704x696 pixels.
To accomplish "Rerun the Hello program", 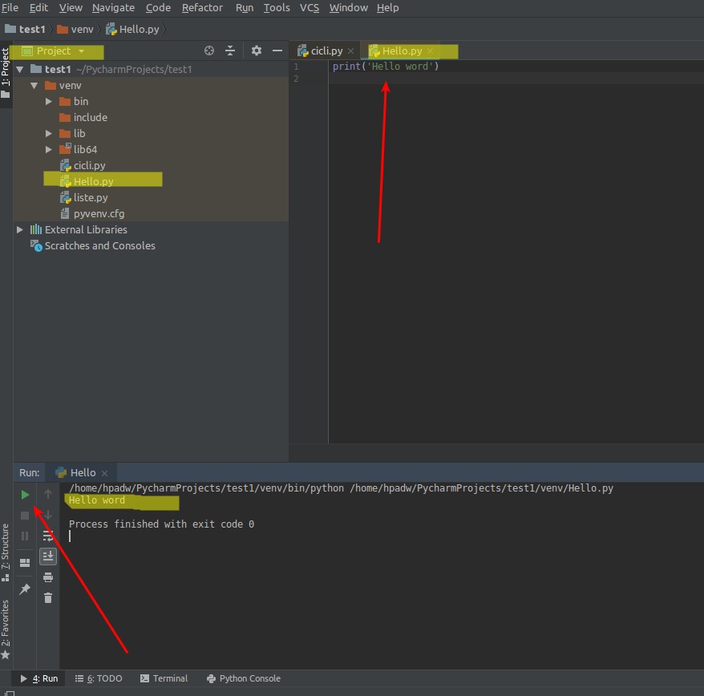I will click(x=24, y=495).
